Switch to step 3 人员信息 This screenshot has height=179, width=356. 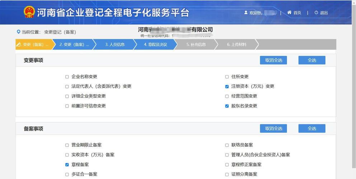(115, 44)
